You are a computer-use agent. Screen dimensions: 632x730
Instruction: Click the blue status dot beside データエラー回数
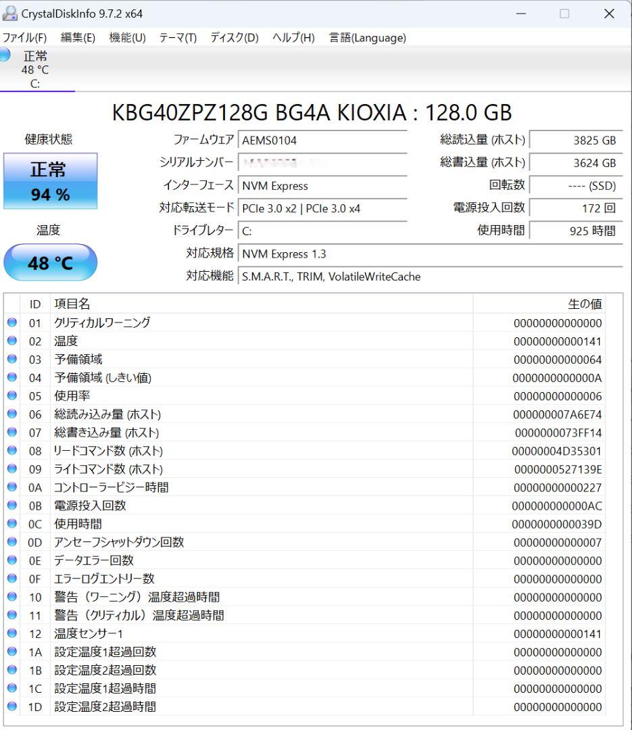pos(11,560)
